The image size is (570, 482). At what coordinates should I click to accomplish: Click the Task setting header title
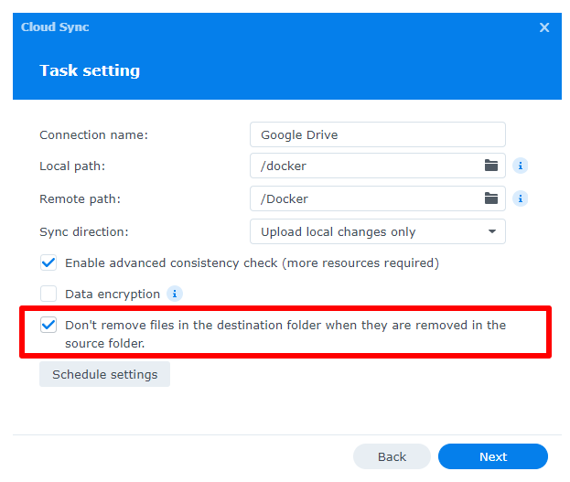click(x=90, y=70)
